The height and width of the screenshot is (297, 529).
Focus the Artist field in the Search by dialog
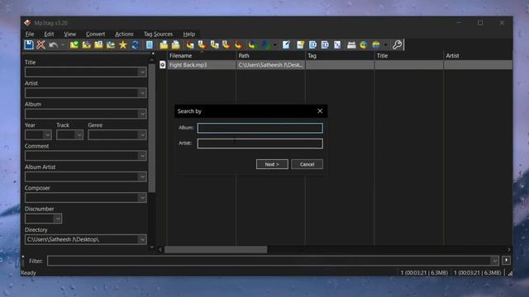tap(260, 144)
